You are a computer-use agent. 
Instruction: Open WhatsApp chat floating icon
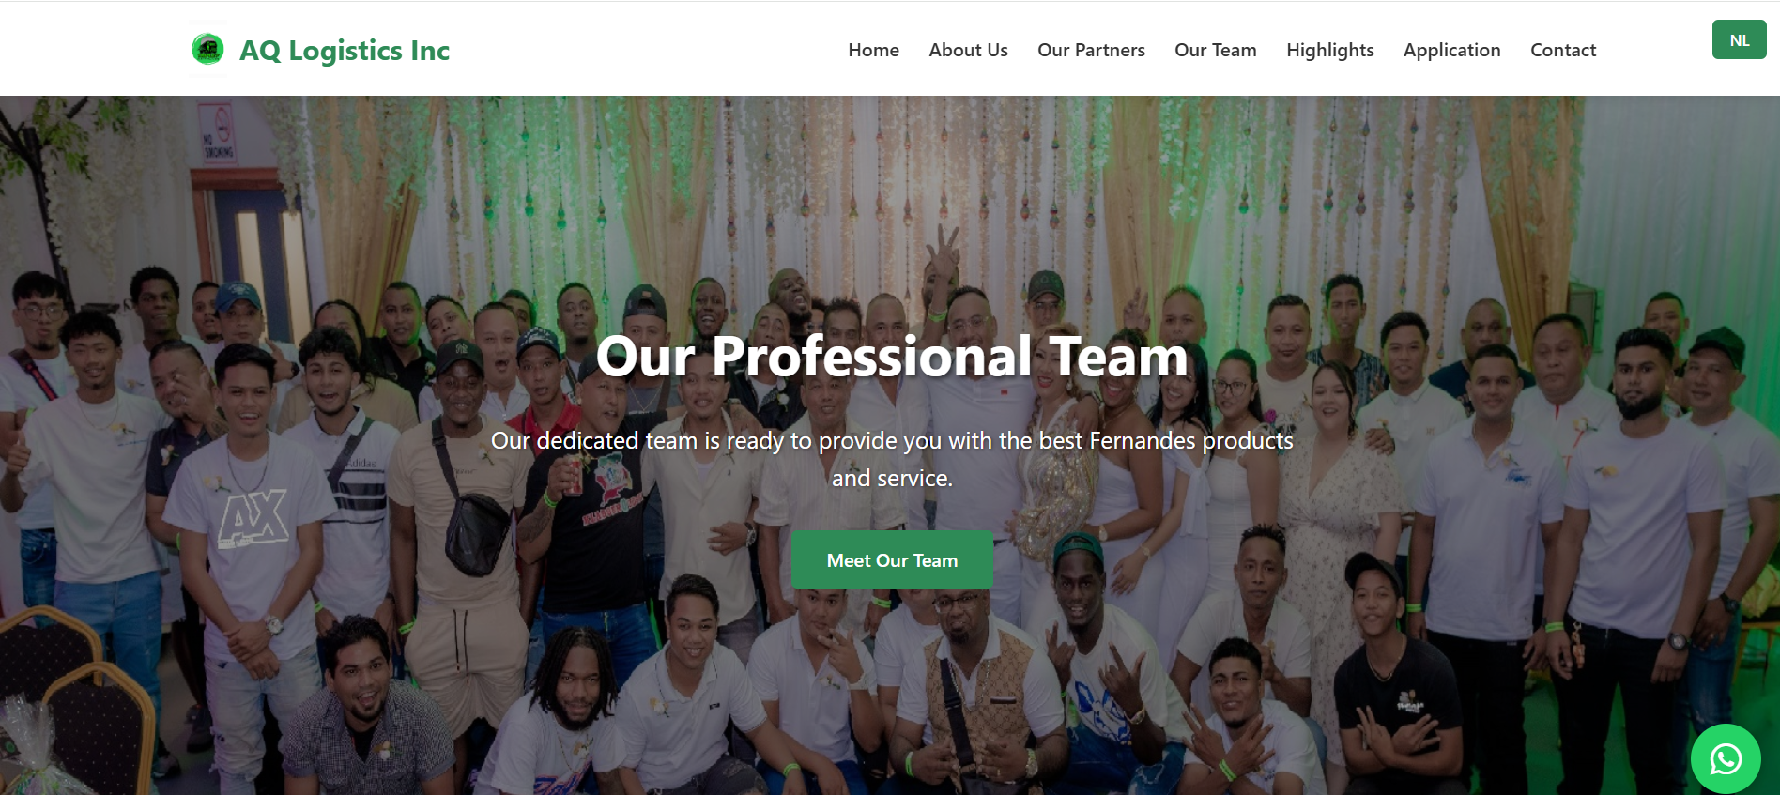1726,758
